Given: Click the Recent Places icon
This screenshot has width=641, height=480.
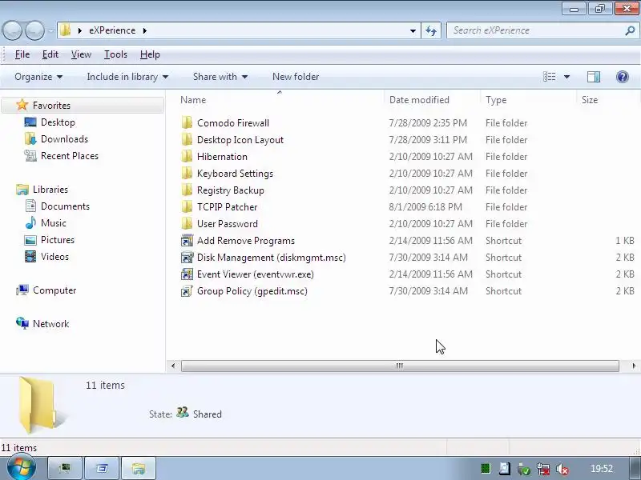Looking at the screenshot, I should (30, 155).
